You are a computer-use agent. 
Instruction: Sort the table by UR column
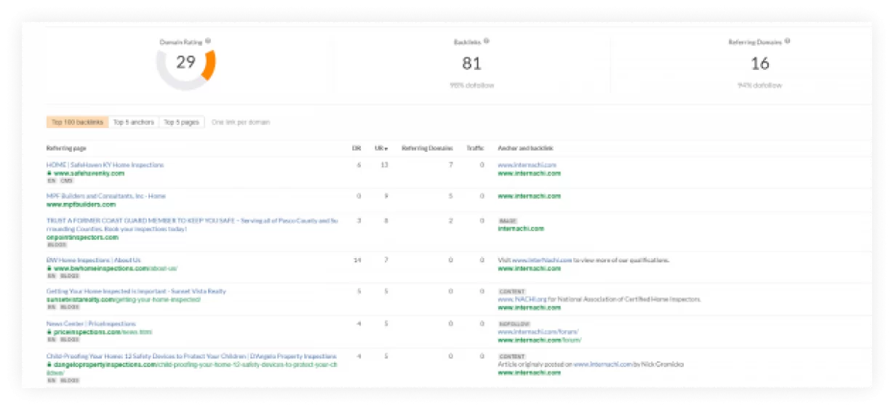[381, 148]
